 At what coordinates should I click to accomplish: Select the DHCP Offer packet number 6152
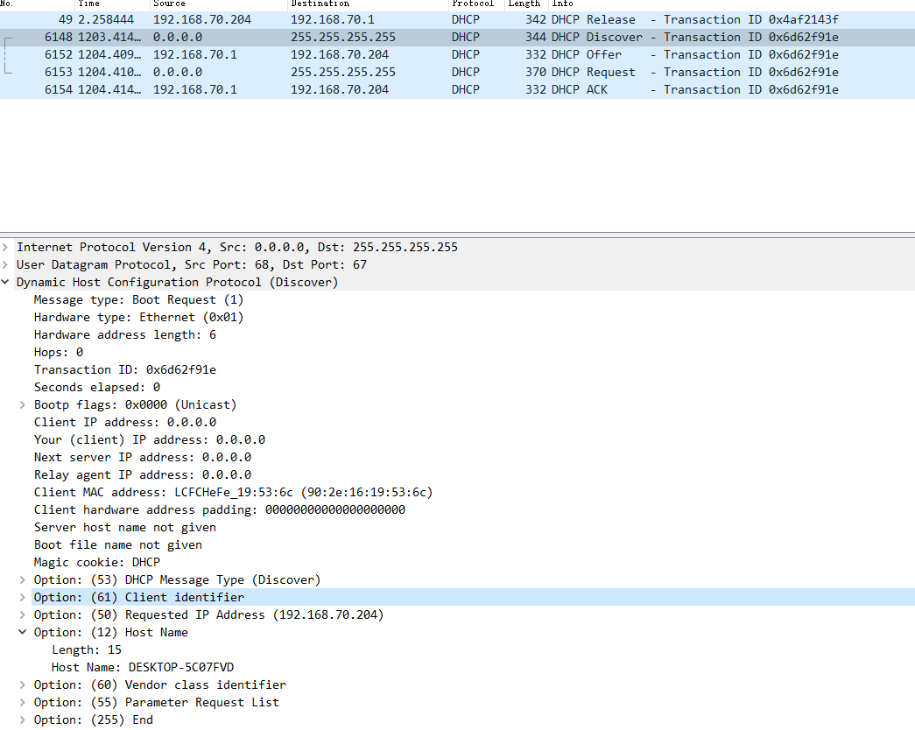[438, 54]
